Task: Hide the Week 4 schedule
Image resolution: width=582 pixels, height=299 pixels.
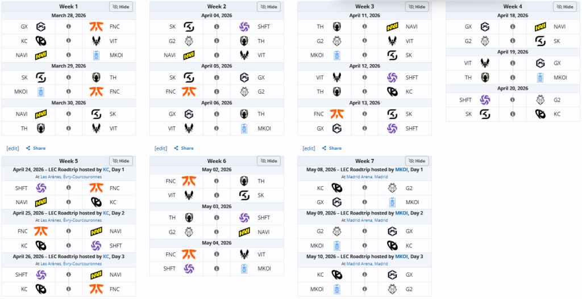Action: coord(565,7)
